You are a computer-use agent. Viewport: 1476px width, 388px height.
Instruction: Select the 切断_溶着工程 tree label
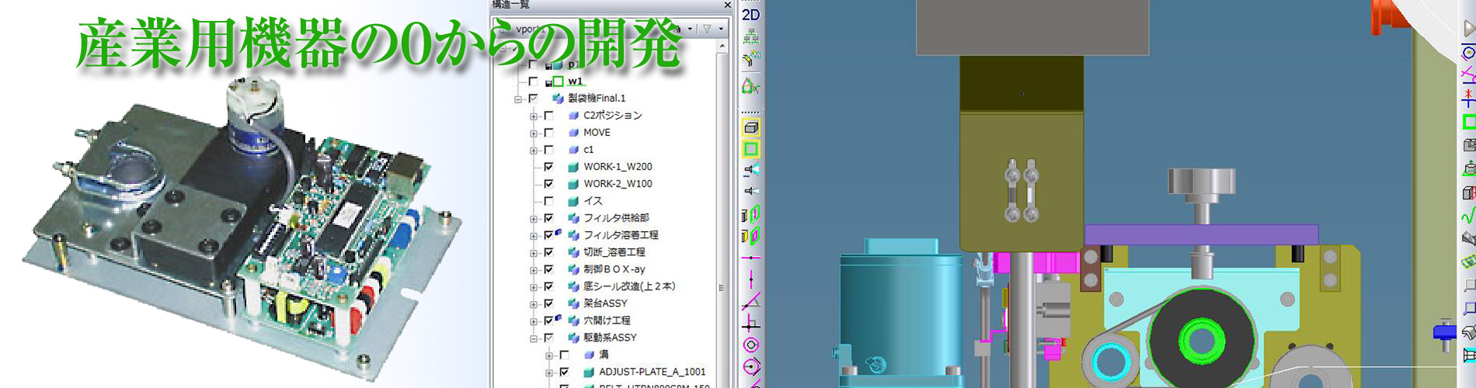(x=614, y=252)
